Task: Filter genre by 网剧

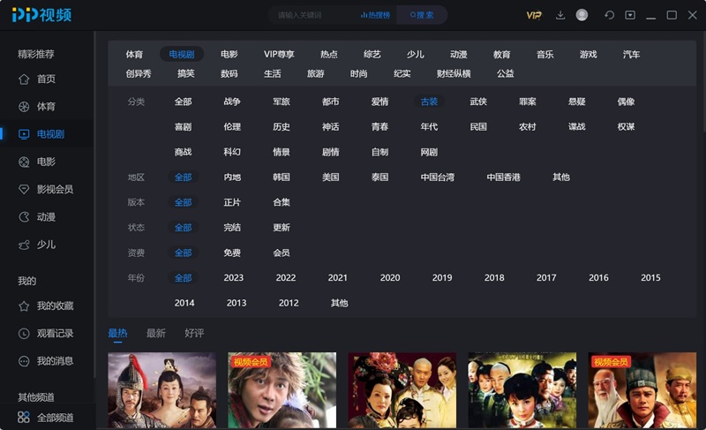Action: point(429,152)
